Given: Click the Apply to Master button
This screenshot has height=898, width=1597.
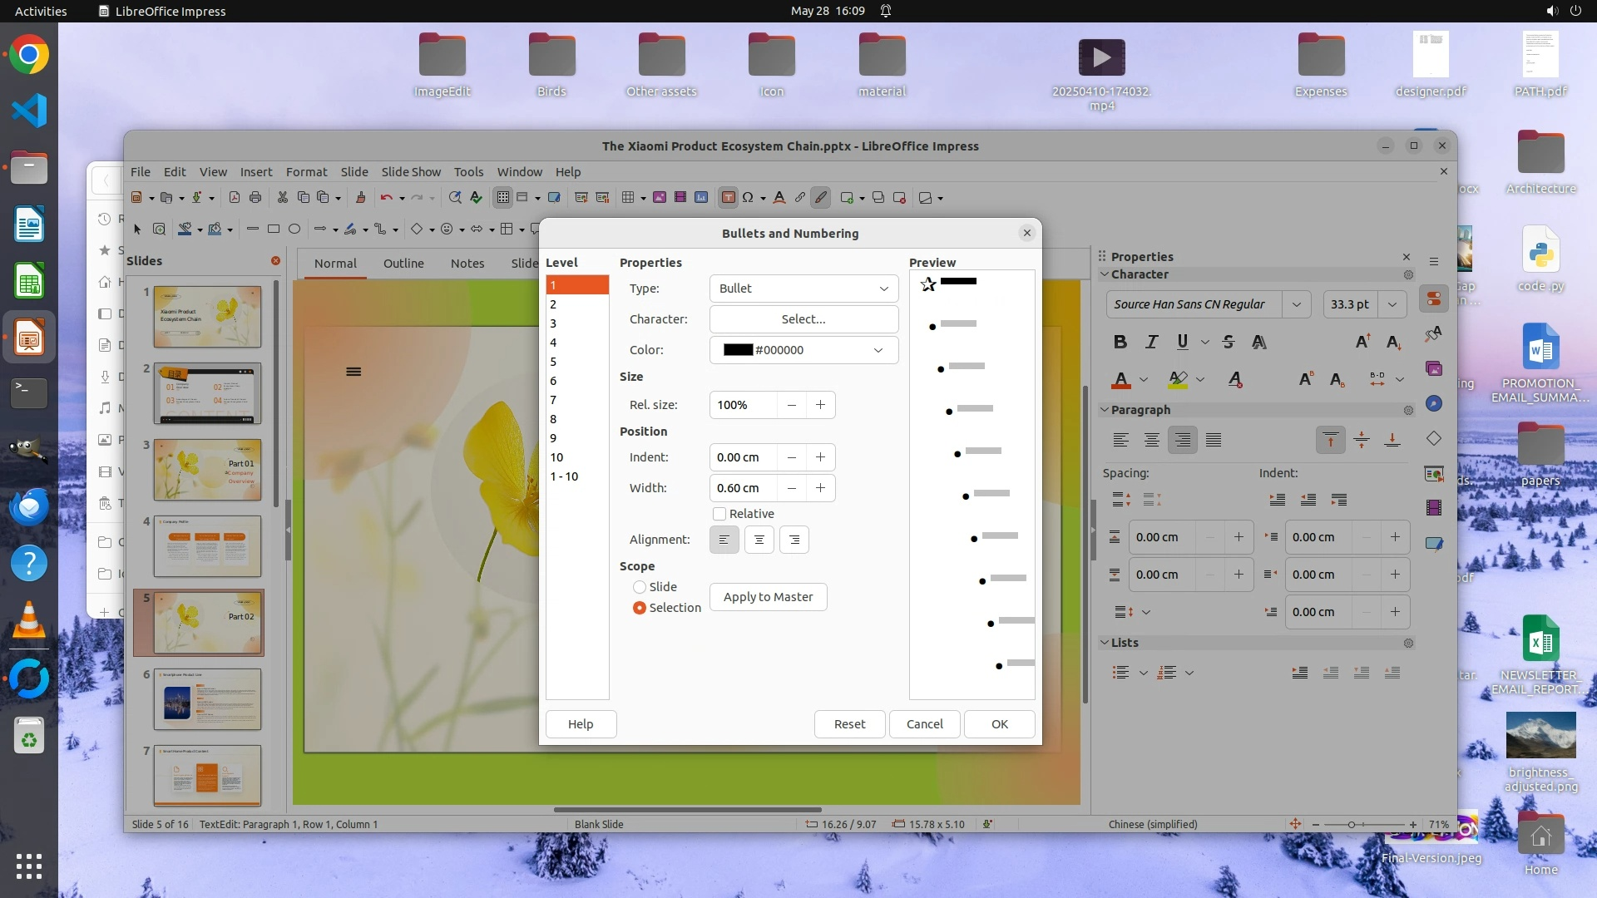Looking at the screenshot, I should click(x=768, y=597).
